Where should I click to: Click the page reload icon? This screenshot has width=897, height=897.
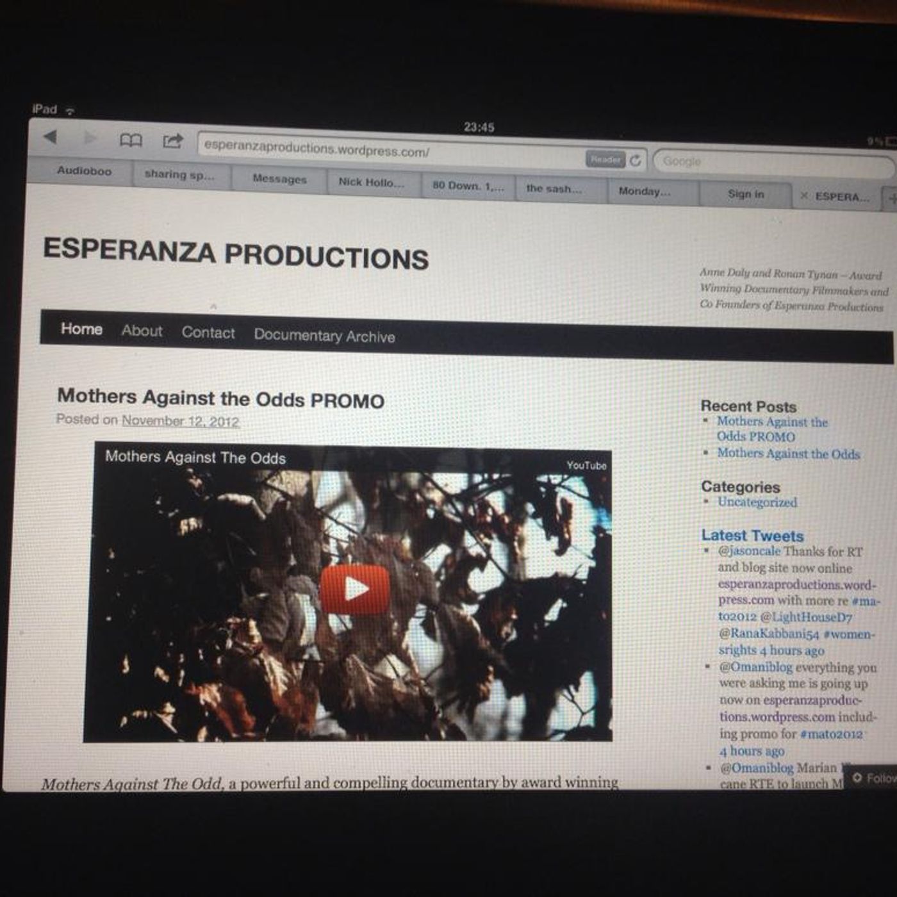tap(636, 160)
